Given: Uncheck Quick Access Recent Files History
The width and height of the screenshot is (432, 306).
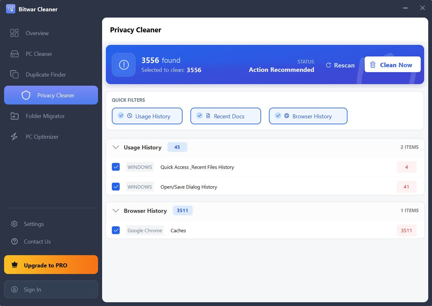Looking at the screenshot, I should pyautogui.click(x=116, y=167).
